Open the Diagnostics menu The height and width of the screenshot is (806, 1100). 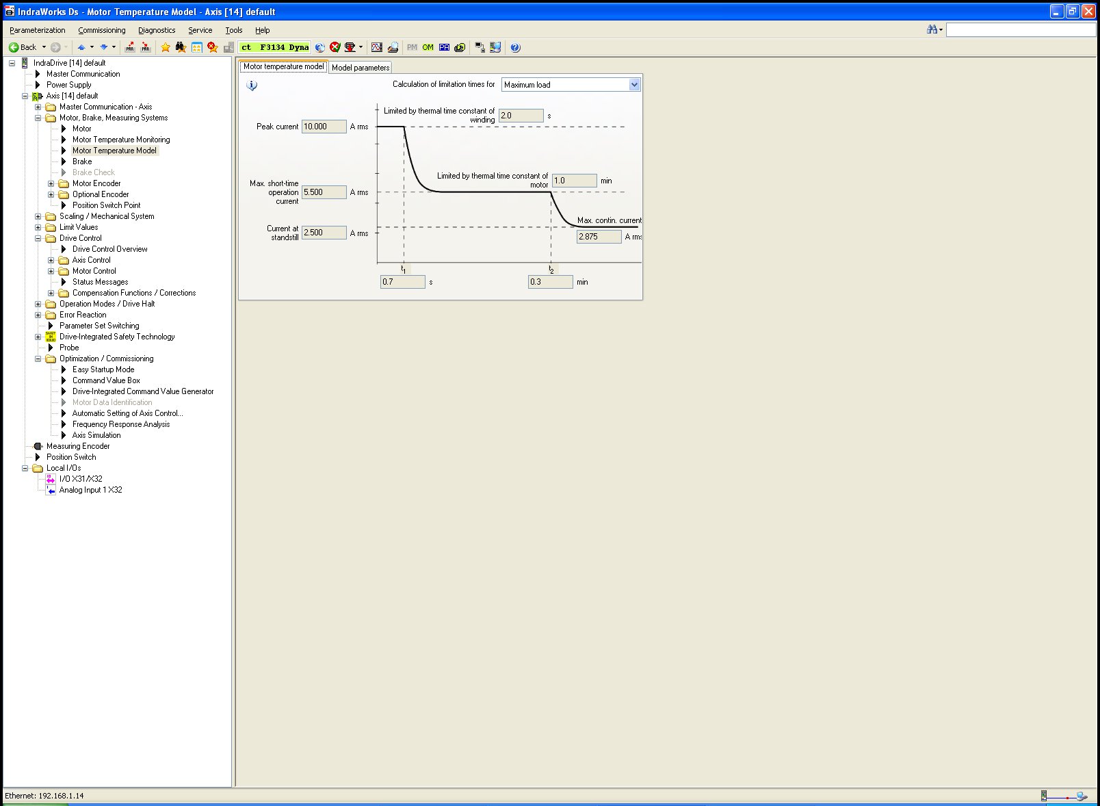coord(157,30)
